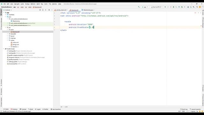The image size is (204, 115).
Task: Open the Navigate menu
Action: (x=17, y=4)
